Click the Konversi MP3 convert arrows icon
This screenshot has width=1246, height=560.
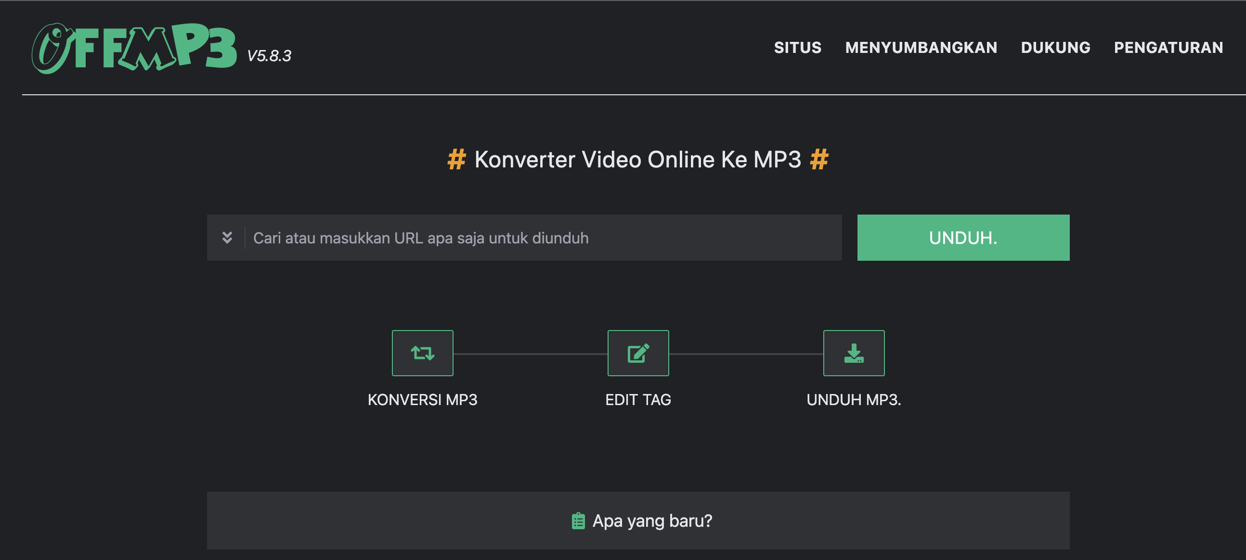click(x=422, y=353)
